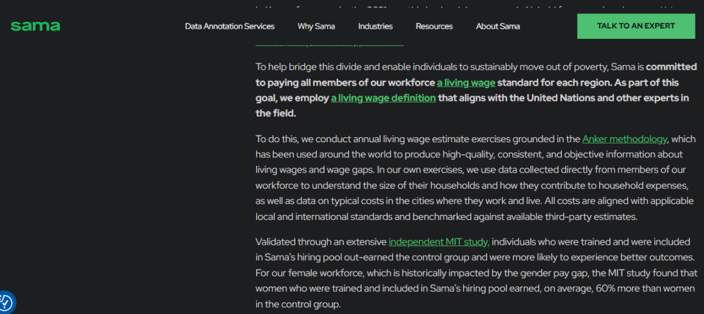This screenshot has width=704, height=314.
Task: Open the accessibility widget icon
Action: pyautogui.click(x=6, y=303)
